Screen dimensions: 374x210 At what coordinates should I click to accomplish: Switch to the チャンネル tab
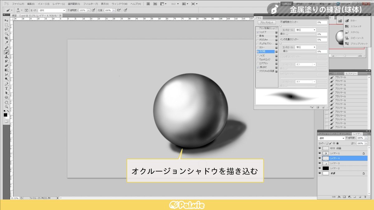point(345,134)
